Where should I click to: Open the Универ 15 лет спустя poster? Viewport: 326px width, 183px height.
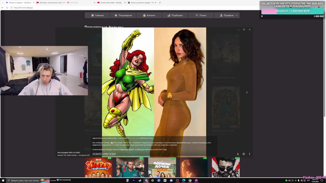point(99,167)
